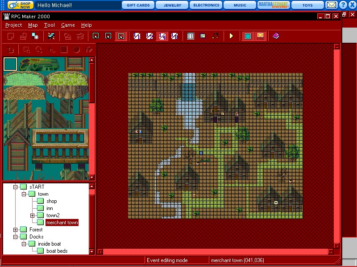The width and height of the screenshot is (357, 267).
Task: Set map zoom scale to 1/2
Action: click(149, 36)
